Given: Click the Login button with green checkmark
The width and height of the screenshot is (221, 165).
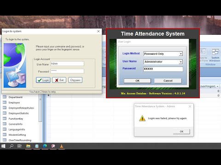Looking at the screenshot, I should [x=43, y=80].
